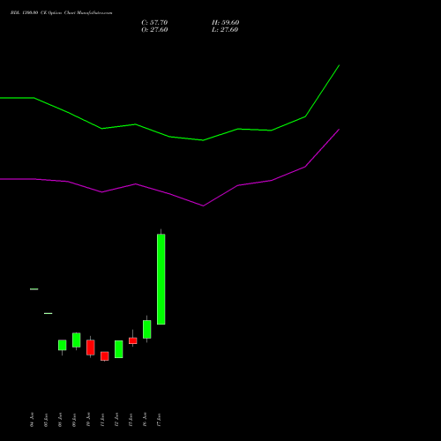
Task: Select the green candle for 08 Jun
Action: 63,345
